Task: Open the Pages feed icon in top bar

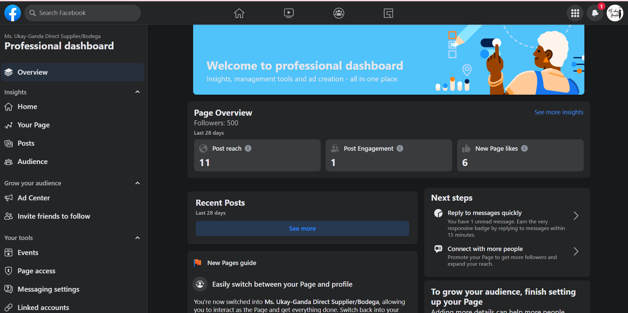Action: click(x=388, y=13)
